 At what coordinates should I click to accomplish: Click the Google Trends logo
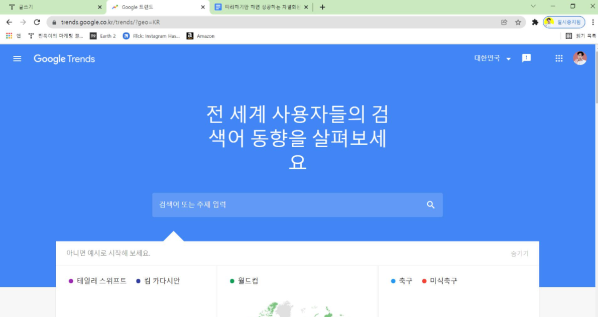pos(64,59)
